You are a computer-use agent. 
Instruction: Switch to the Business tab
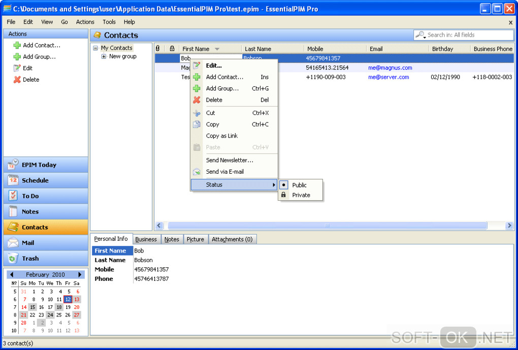(x=146, y=239)
